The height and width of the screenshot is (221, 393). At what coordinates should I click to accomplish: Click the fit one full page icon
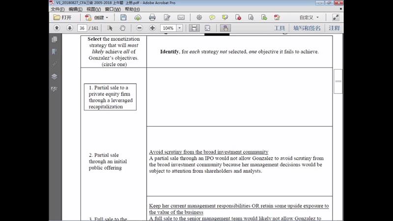(207, 28)
